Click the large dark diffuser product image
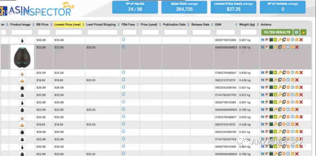316x156 pixels. point(22,57)
